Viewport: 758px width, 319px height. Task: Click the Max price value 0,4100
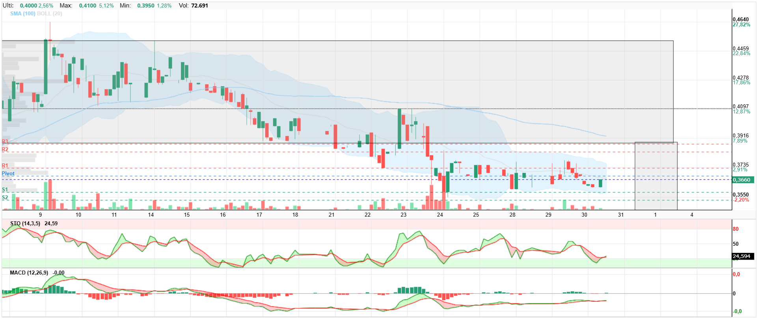point(88,6)
